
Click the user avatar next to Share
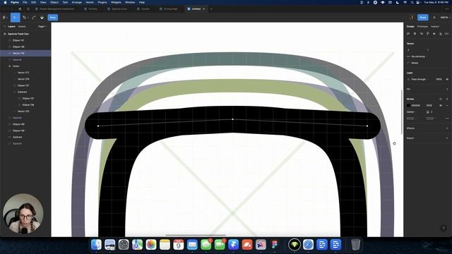412,18
